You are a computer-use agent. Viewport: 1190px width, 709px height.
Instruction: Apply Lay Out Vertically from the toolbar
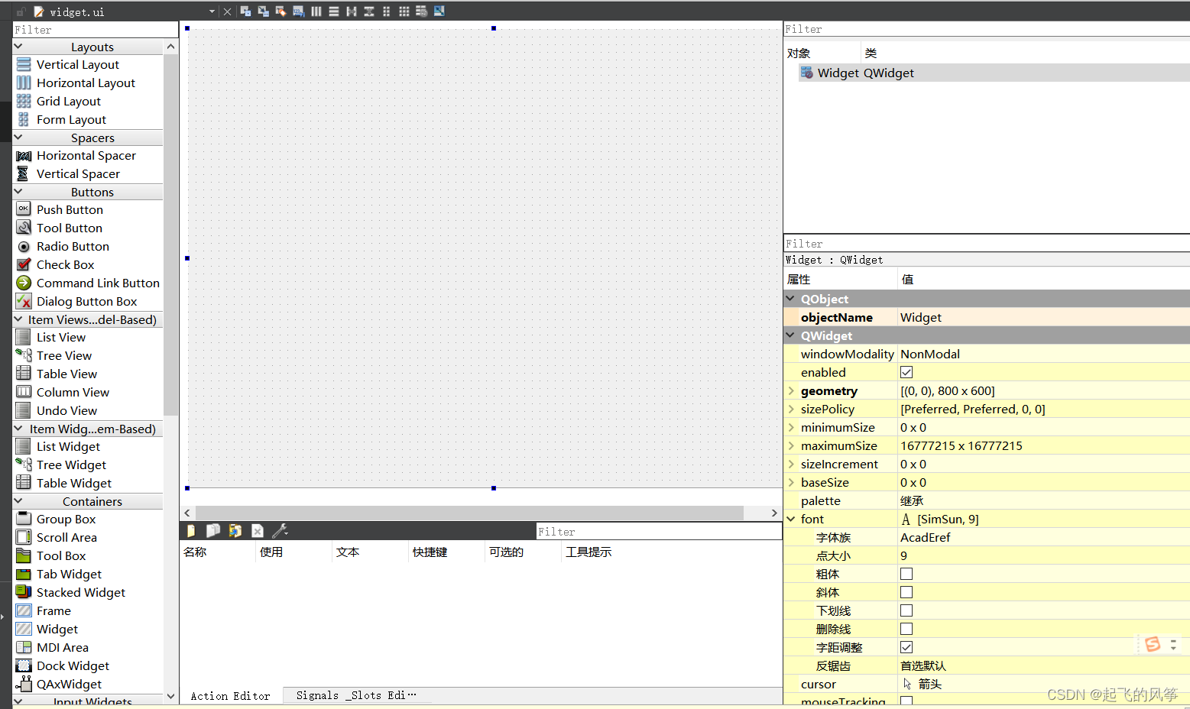coord(334,11)
